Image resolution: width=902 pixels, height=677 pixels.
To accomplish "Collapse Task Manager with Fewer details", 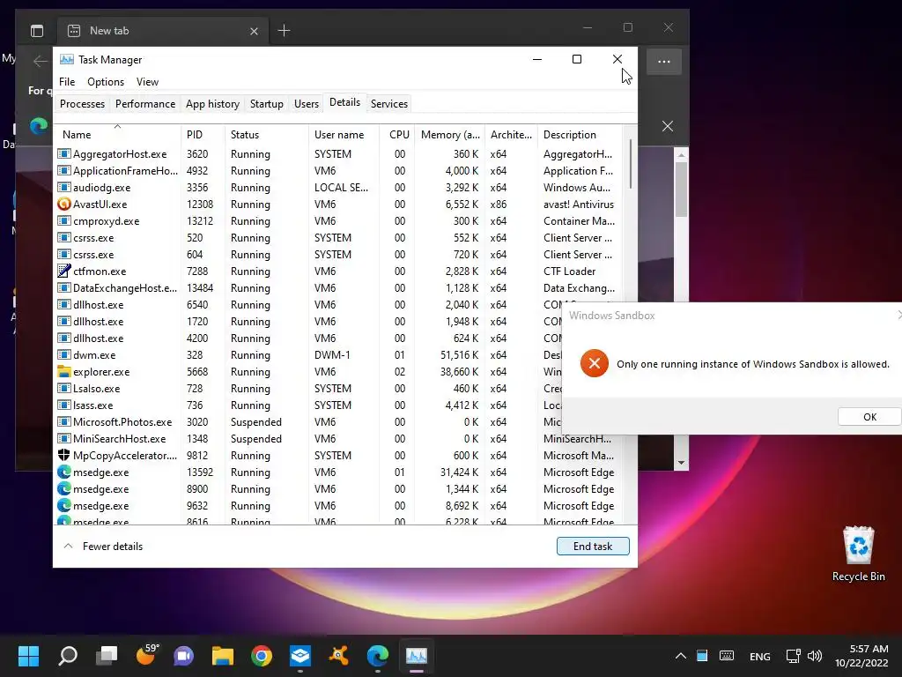I will click(103, 547).
